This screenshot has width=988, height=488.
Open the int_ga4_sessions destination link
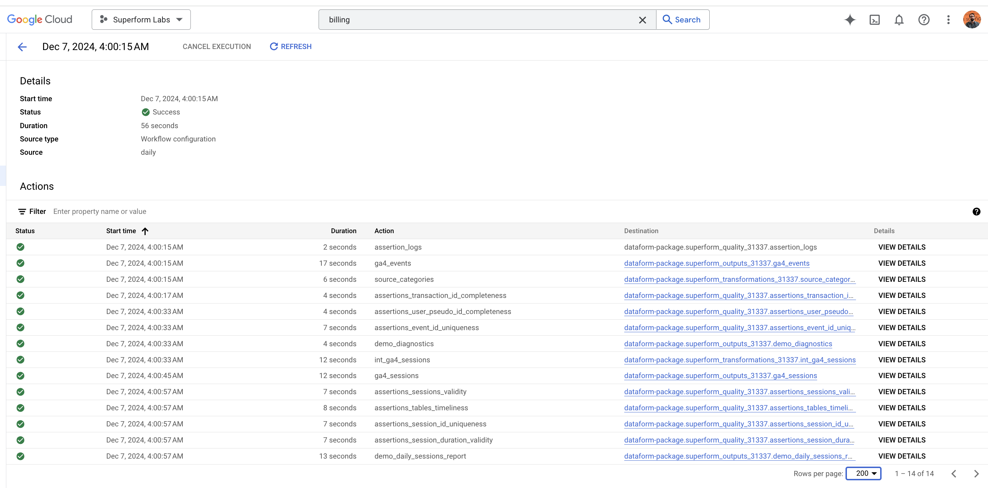740,360
